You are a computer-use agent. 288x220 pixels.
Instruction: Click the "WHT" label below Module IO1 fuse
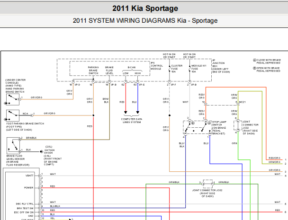point(186,102)
